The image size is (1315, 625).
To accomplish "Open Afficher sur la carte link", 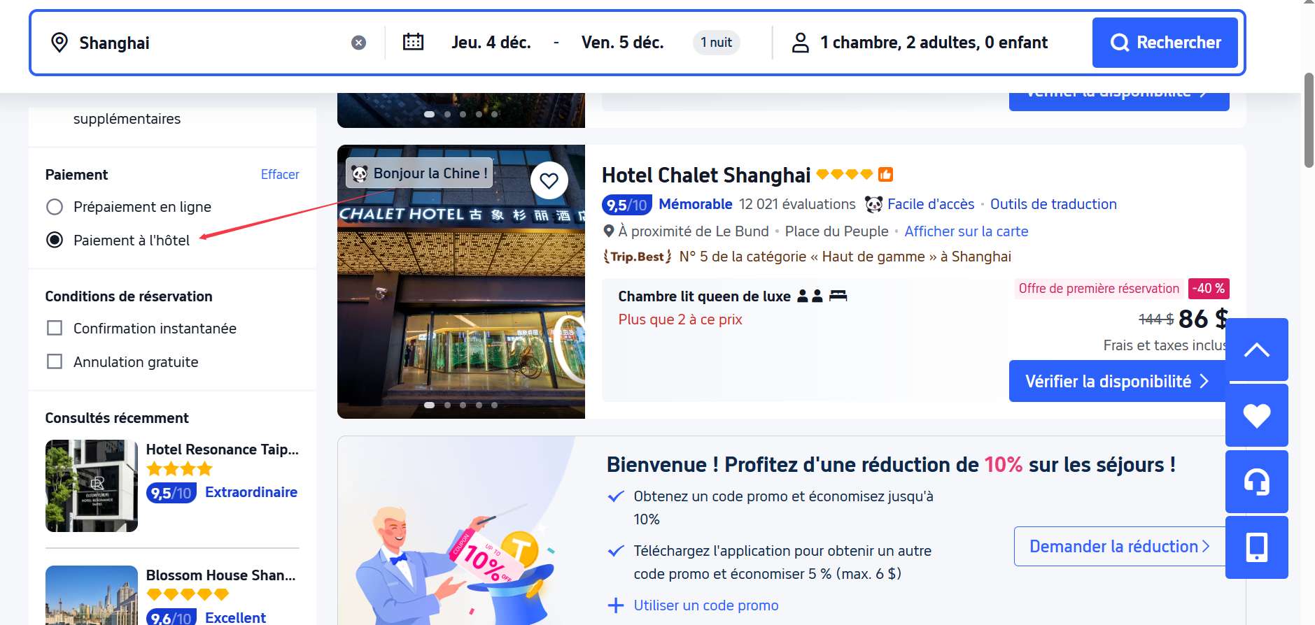I will [x=966, y=231].
